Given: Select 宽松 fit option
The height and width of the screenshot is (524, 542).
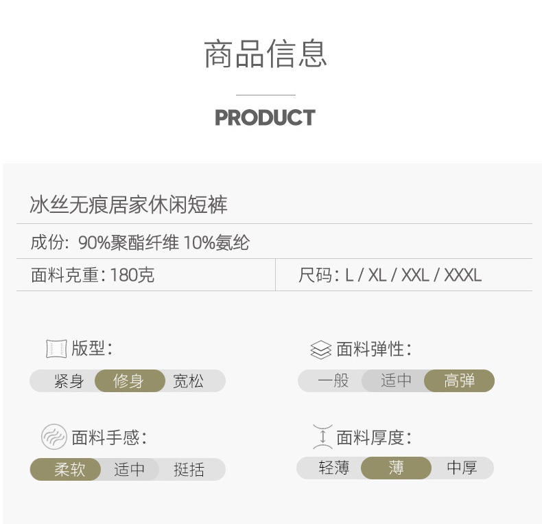Looking at the screenshot, I should pos(189,381).
